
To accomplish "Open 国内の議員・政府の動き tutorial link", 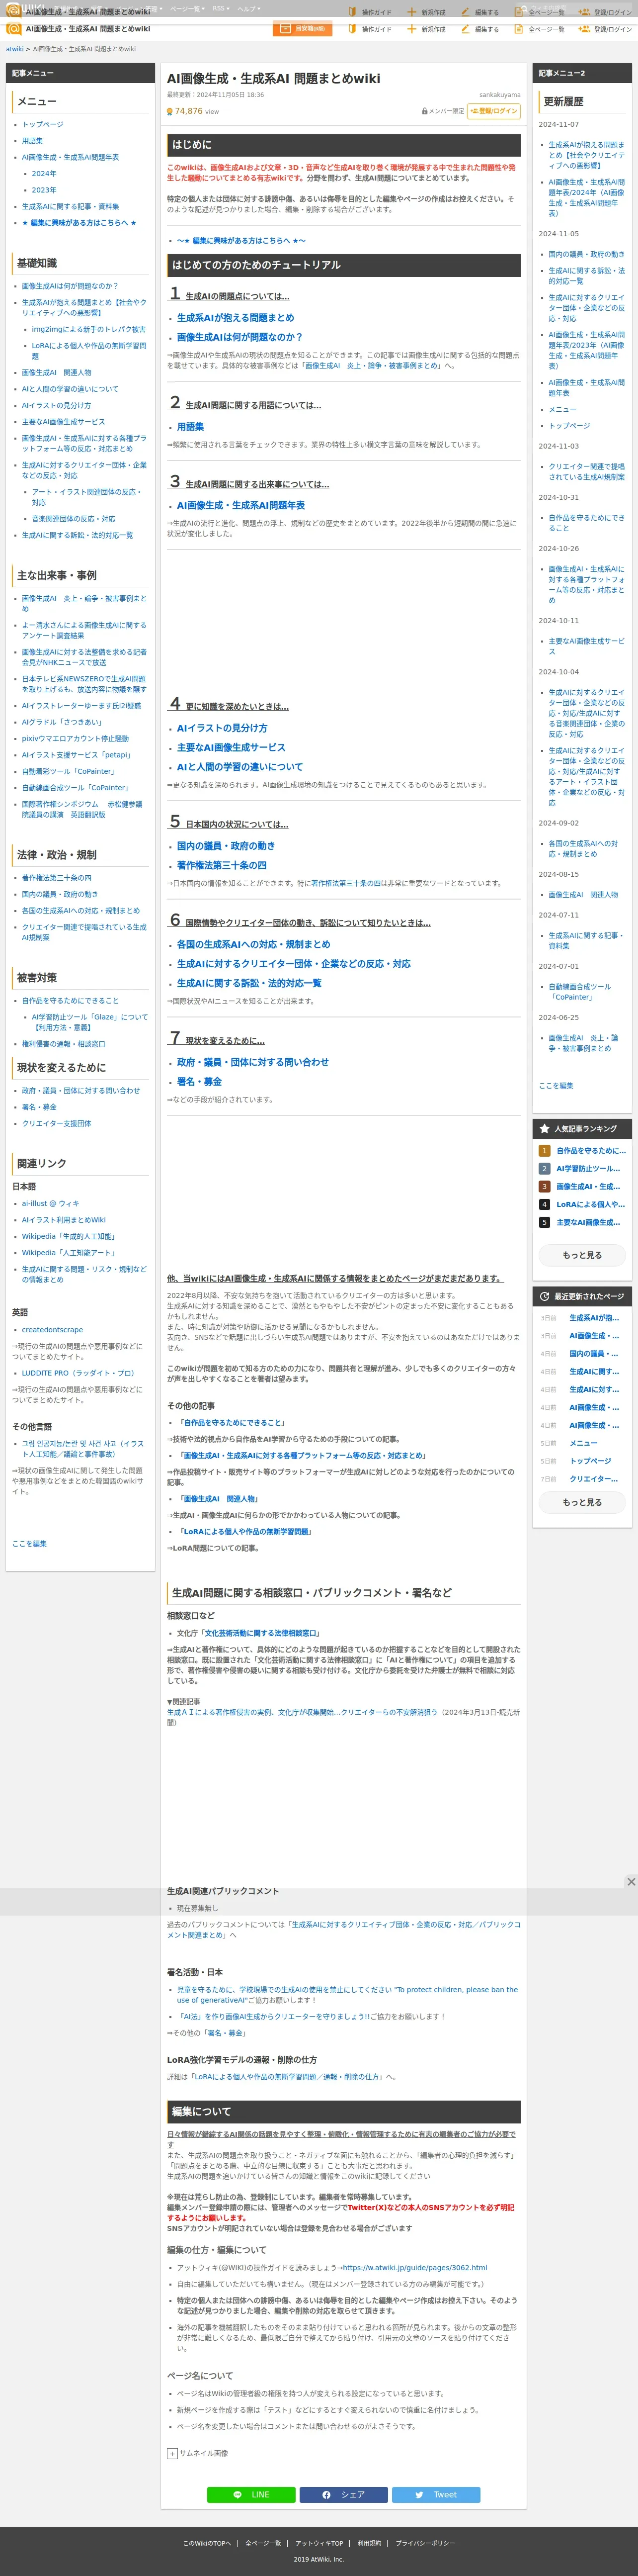I will pyautogui.click(x=226, y=846).
